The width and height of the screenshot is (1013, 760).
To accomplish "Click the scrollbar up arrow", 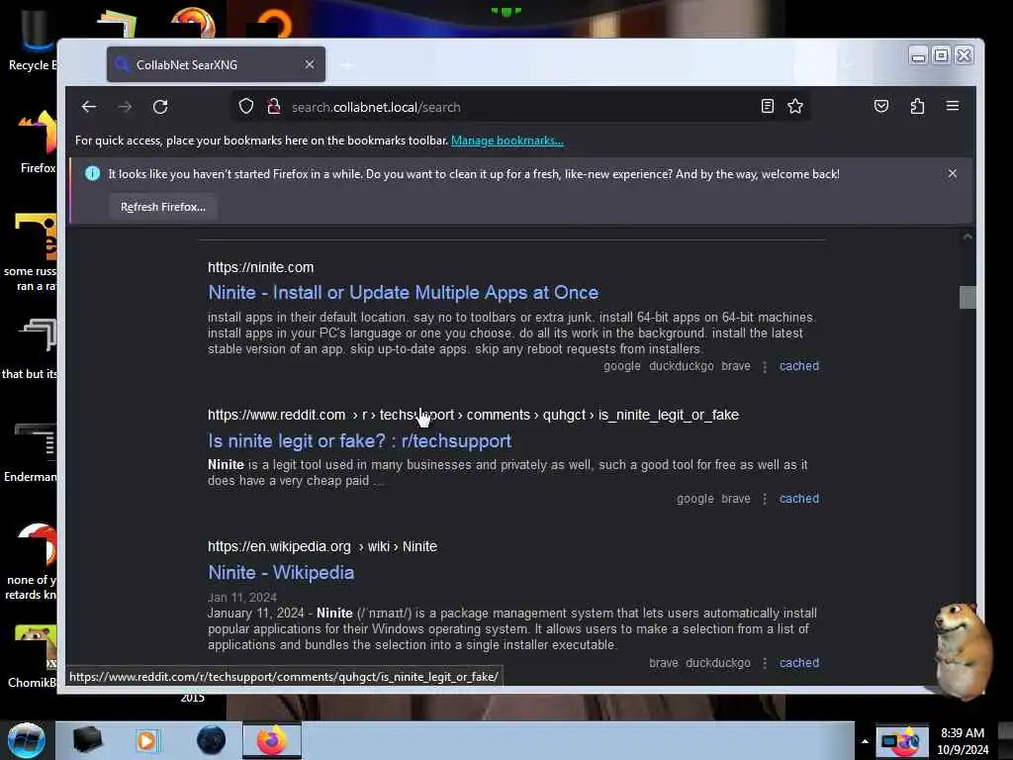I will coord(967,237).
